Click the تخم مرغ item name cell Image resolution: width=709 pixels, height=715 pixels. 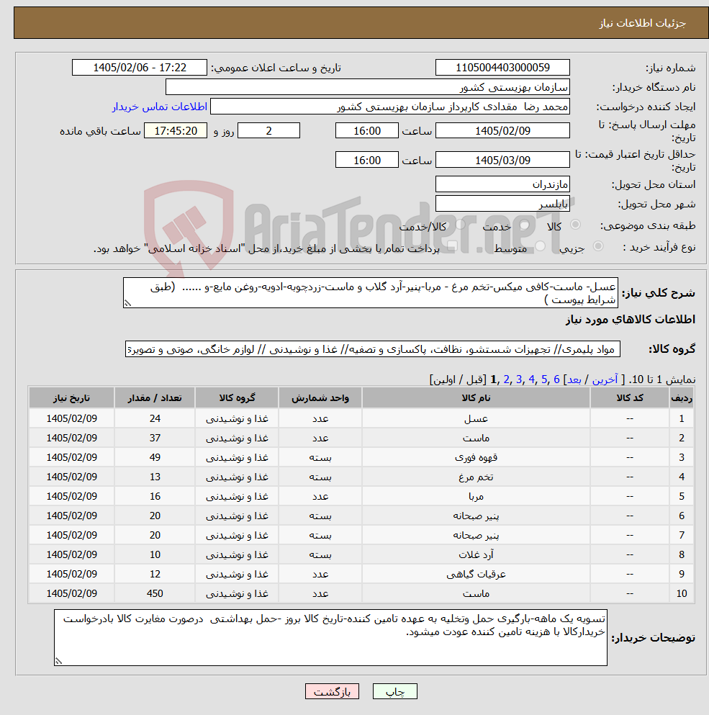pyautogui.click(x=476, y=477)
